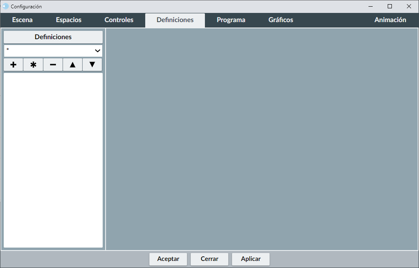Go to the Animación tab
Image resolution: width=419 pixels, height=268 pixels.
[x=390, y=20]
